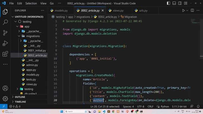Click the Windows Start button
Viewport: 203px width, 114px height.
coord(62,111)
